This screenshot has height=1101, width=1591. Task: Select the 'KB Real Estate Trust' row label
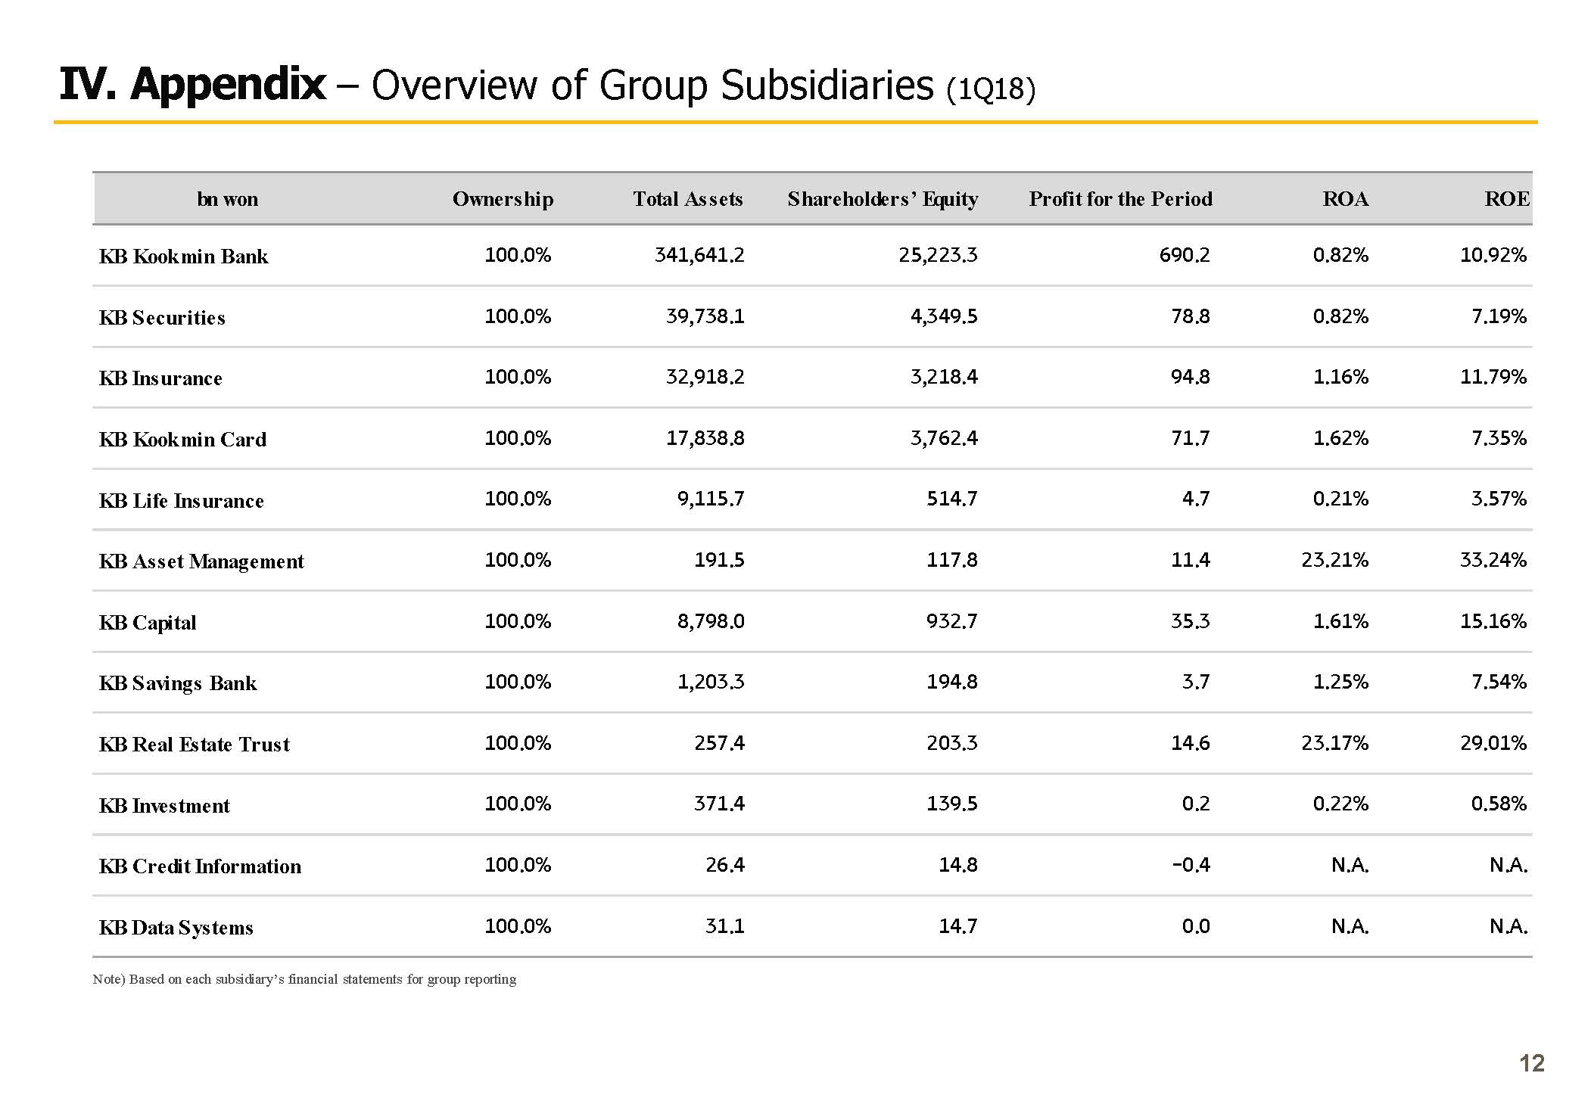195,745
